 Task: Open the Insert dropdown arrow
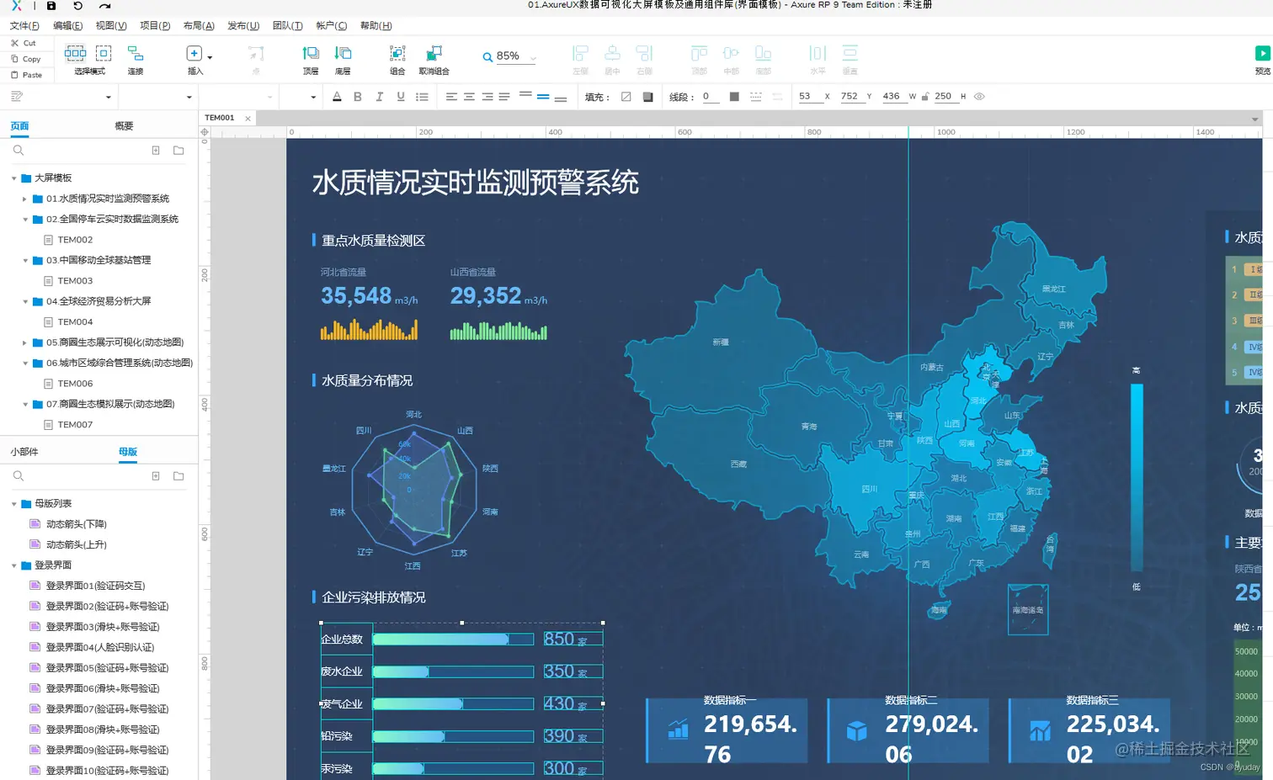point(210,57)
